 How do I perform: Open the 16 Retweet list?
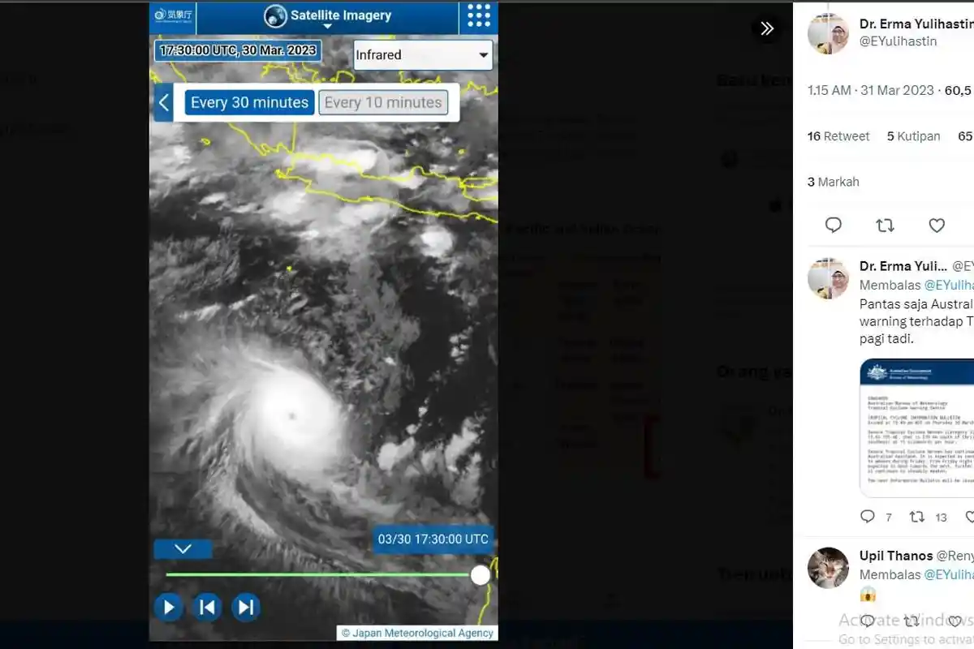tap(838, 136)
